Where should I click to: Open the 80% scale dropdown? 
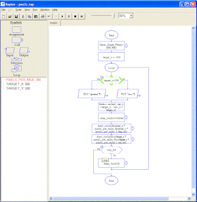tap(131, 16)
